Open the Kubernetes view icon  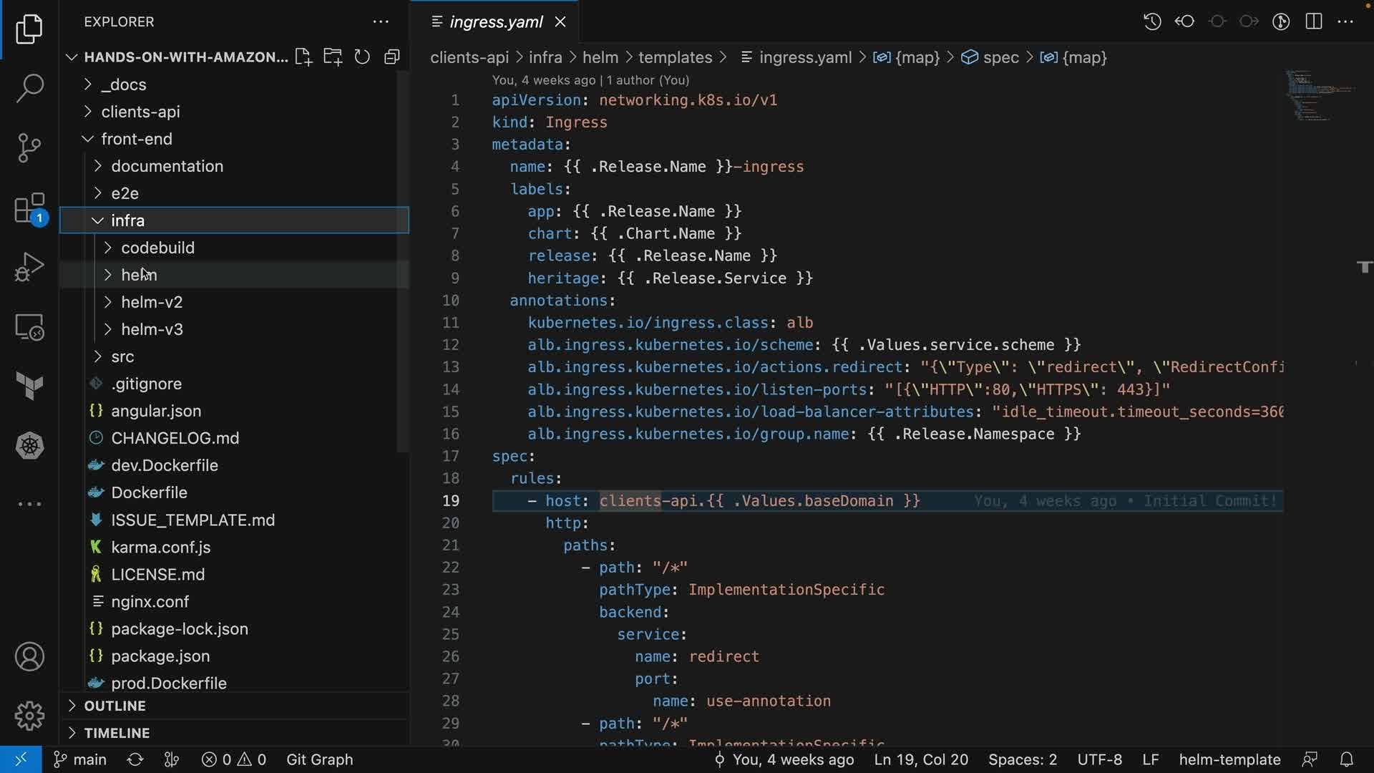29,446
